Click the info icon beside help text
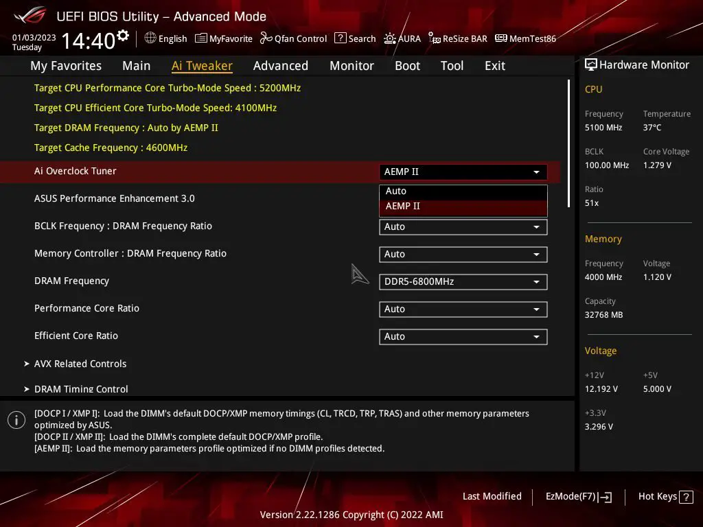This screenshot has height=527, width=703. (x=16, y=420)
